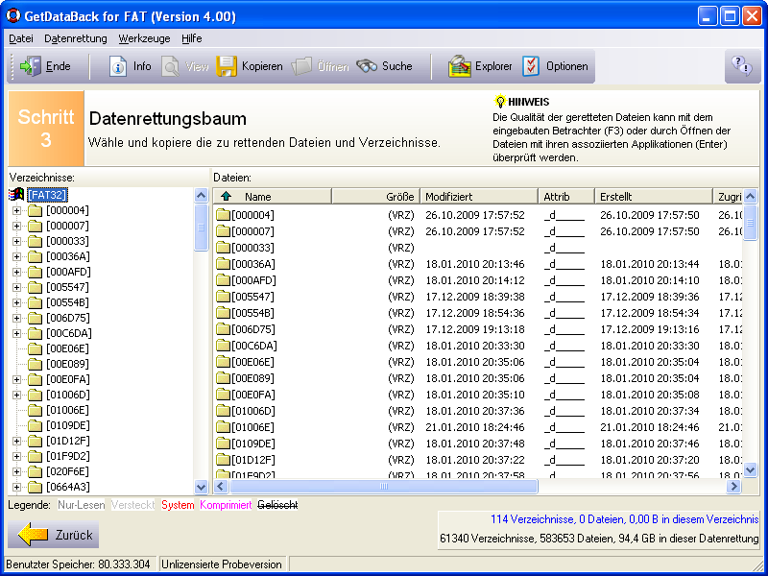Click the Kopieren floppy disk icon
The image size is (768, 576).
tap(227, 66)
